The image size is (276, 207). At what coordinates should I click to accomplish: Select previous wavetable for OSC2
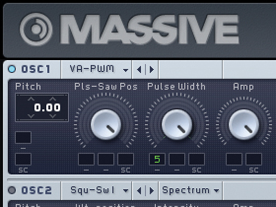coord(139,191)
